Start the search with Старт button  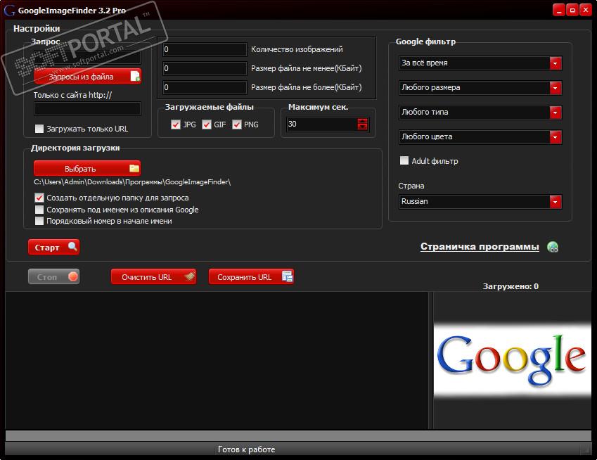pos(53,247)
